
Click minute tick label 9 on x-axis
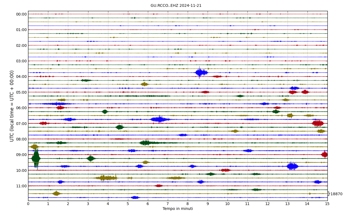tap(208, 204)
